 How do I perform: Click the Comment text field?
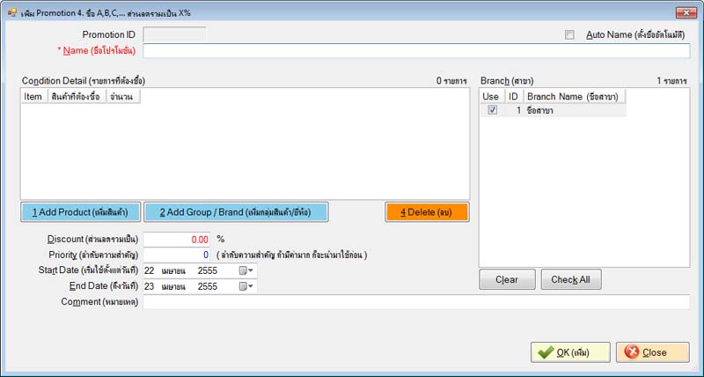click(415, 302)
